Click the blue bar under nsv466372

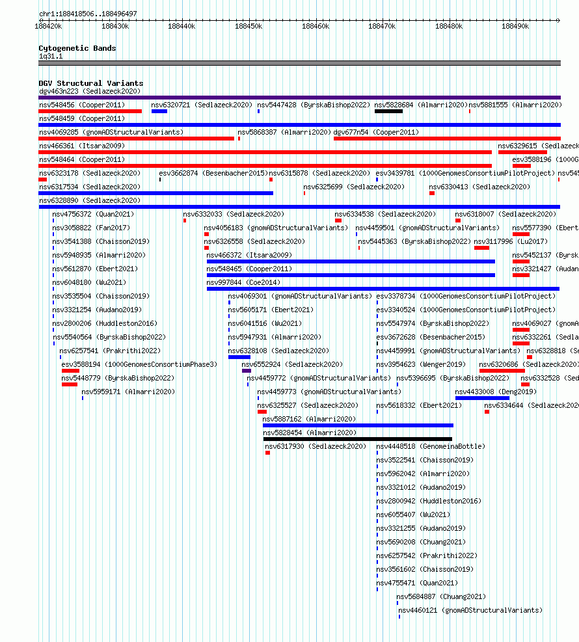[x=351, y=261]
